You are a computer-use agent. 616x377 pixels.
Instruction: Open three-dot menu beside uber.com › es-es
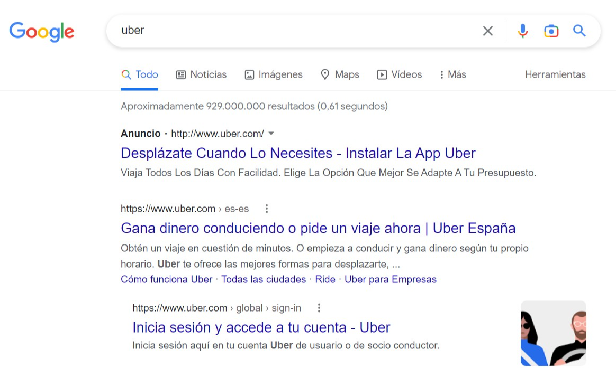click(266, 209)
